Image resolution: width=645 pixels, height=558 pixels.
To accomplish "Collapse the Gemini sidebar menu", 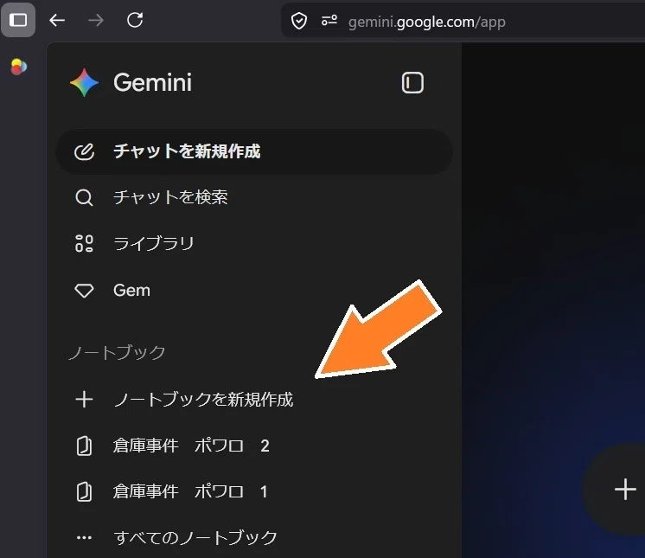I will [412, 83].
